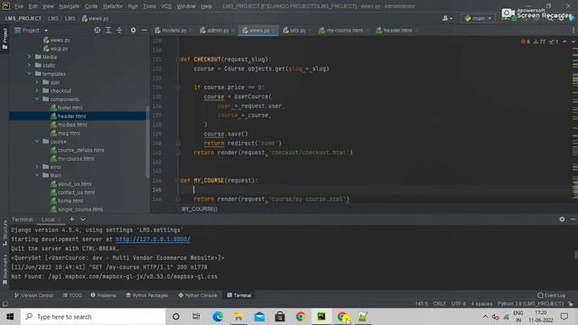Screen dimensions: 578x325
Task: Open the Problems tool window
Action: pyautogui.click(x=103, y=295)
